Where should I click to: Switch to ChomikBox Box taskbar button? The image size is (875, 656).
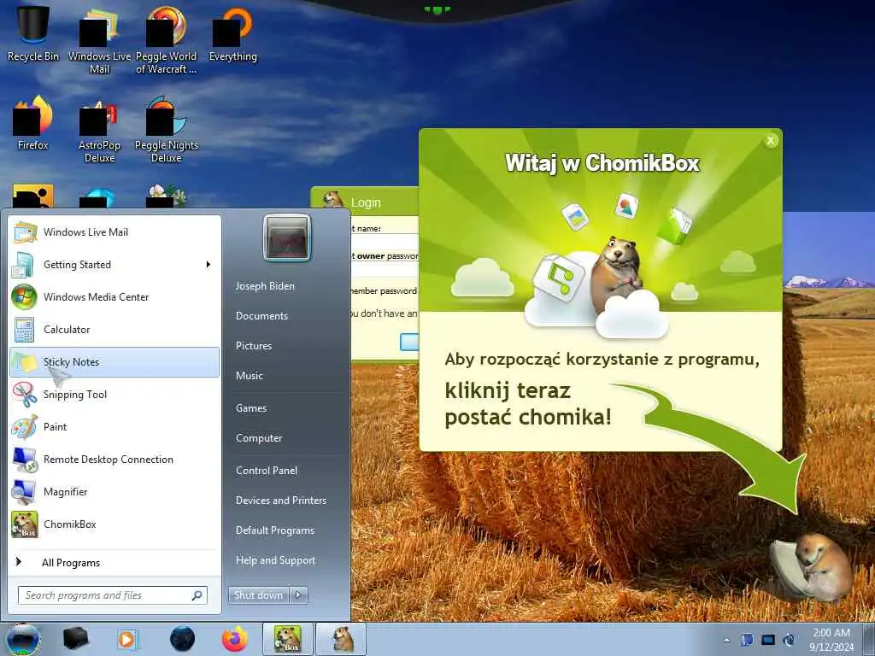tap(288, 639)
